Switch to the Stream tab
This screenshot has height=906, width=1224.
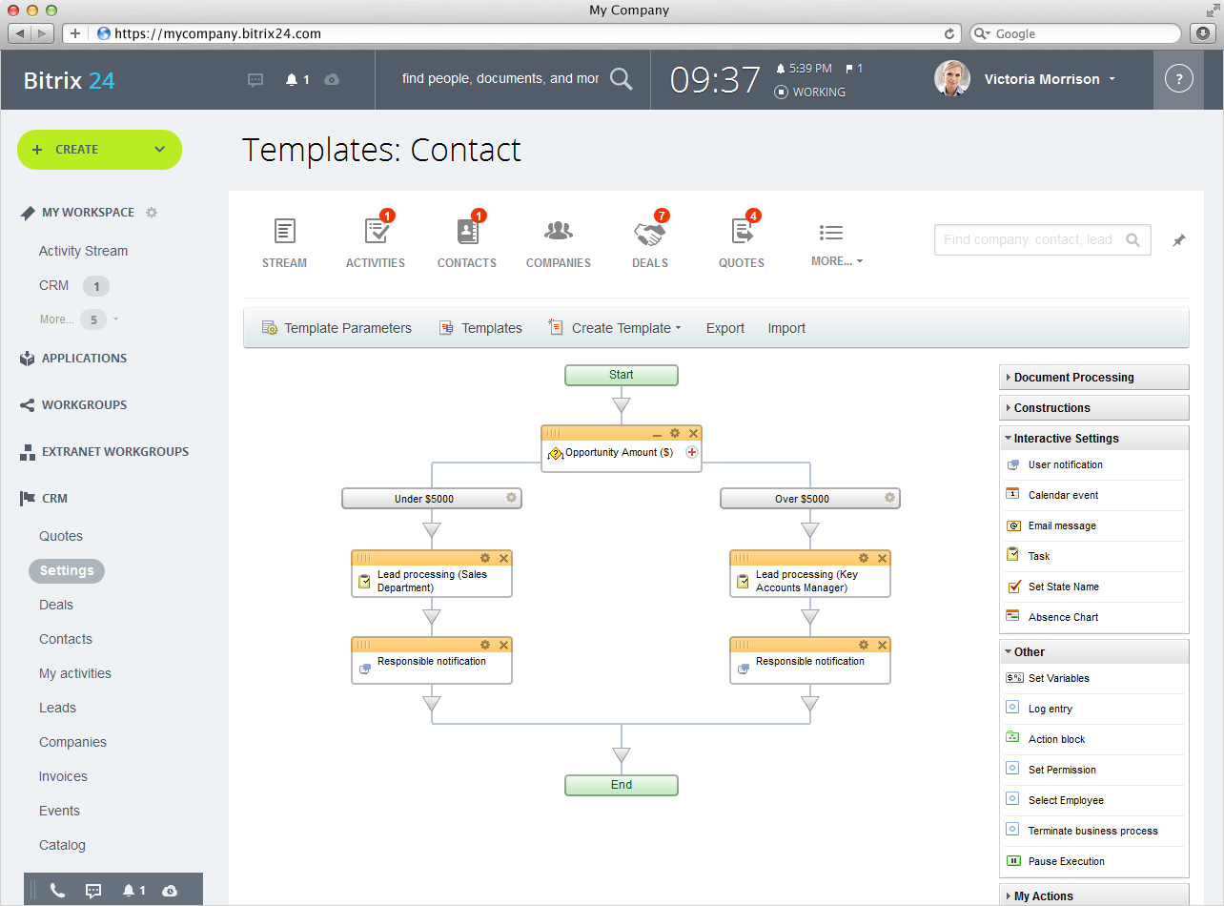[x=284, y=238]
